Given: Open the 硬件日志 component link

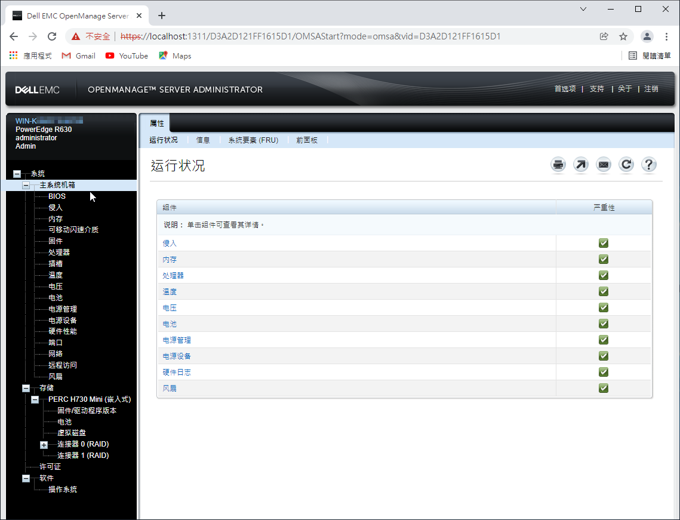Looking at the screenshot, I should [177, 372].
